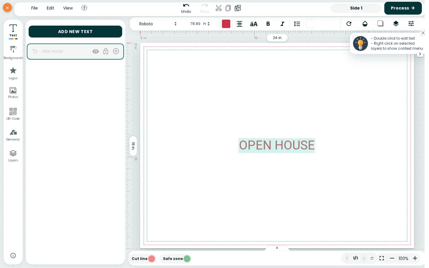Click the 24 in width label
This screenshot has width=429, height=268.
(277, 38)
